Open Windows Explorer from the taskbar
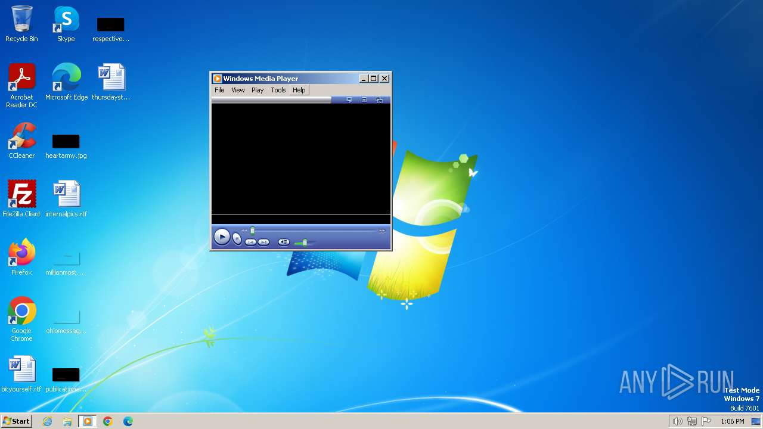The height and width of the screenshot is (429, 763). [67, 421]
